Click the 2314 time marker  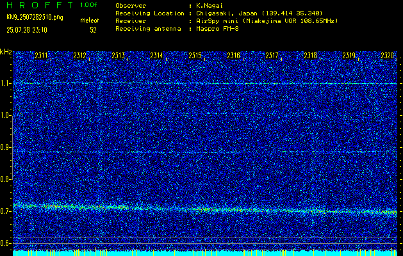coord(156,56)
